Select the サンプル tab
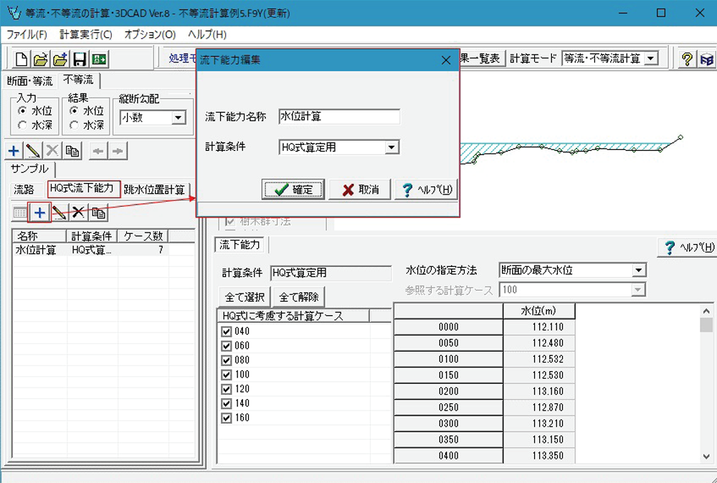 [29, 169]
